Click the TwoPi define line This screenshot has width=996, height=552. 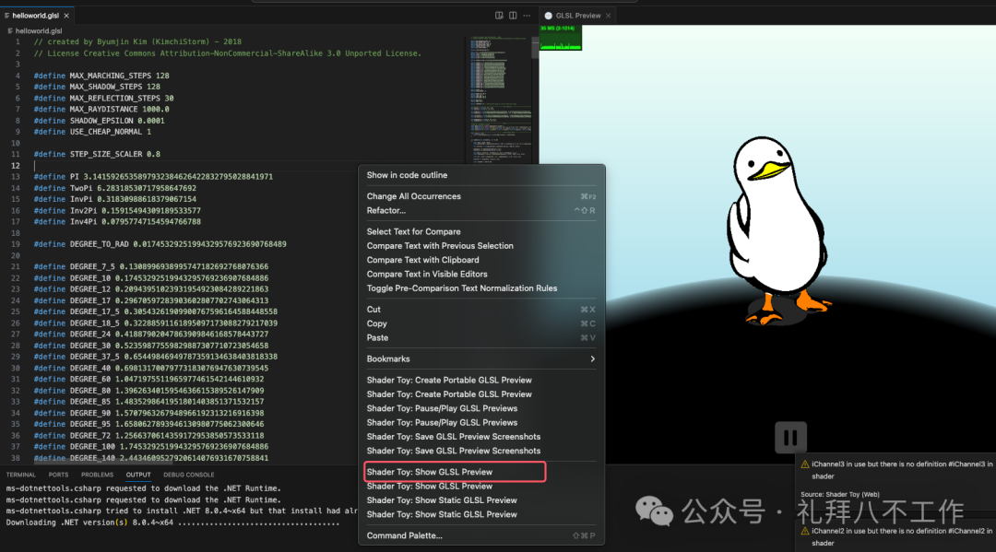click(x=115, y=188)
